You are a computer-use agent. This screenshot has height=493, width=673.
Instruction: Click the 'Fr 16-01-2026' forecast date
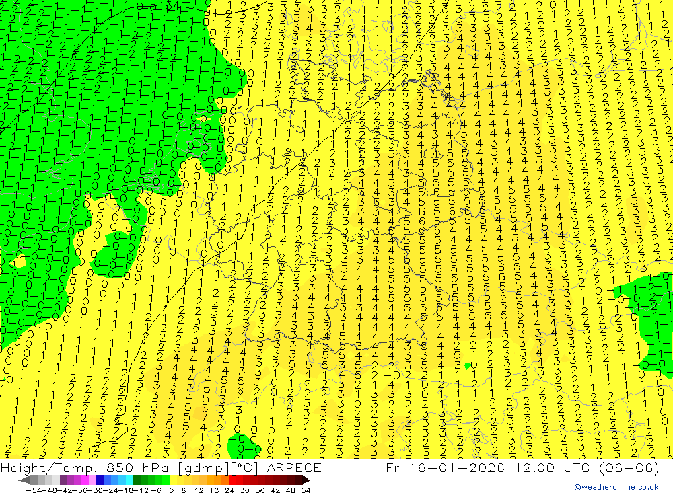pyautogui.click(x=445, y=467)
